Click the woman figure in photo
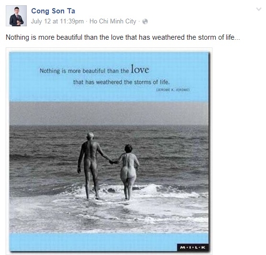Screen dimensions: 266x255 point(129,172)
